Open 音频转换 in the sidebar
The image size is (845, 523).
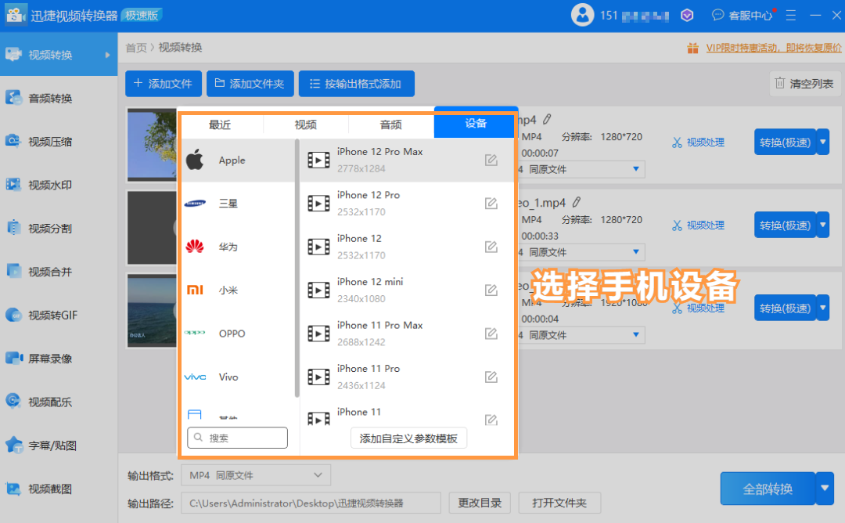pyautogui.click(x=58, y=98)
